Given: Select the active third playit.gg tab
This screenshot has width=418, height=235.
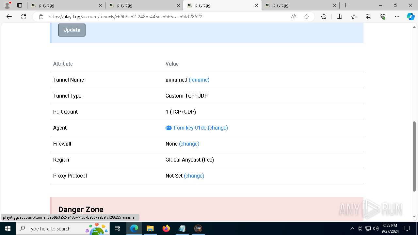Looking at the screenshot, I should click(x=222, y=5).
